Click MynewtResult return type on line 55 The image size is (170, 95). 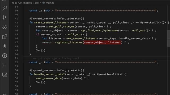click(110, 74)
